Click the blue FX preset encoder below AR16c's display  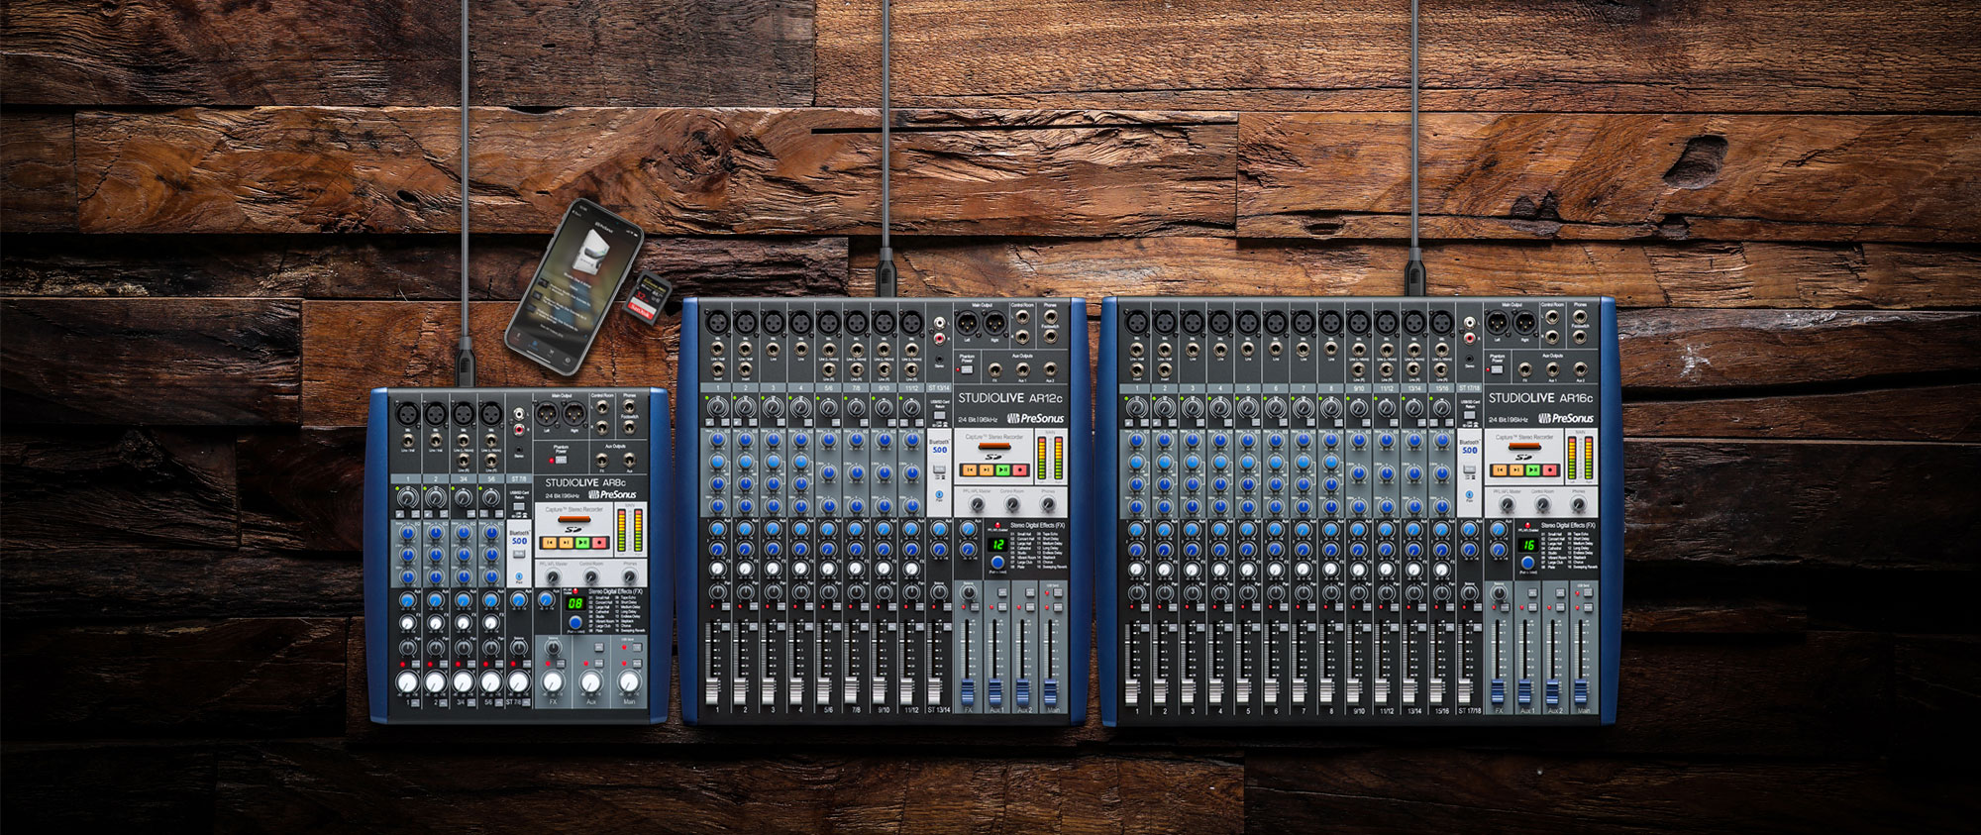tap(1528, 563)
